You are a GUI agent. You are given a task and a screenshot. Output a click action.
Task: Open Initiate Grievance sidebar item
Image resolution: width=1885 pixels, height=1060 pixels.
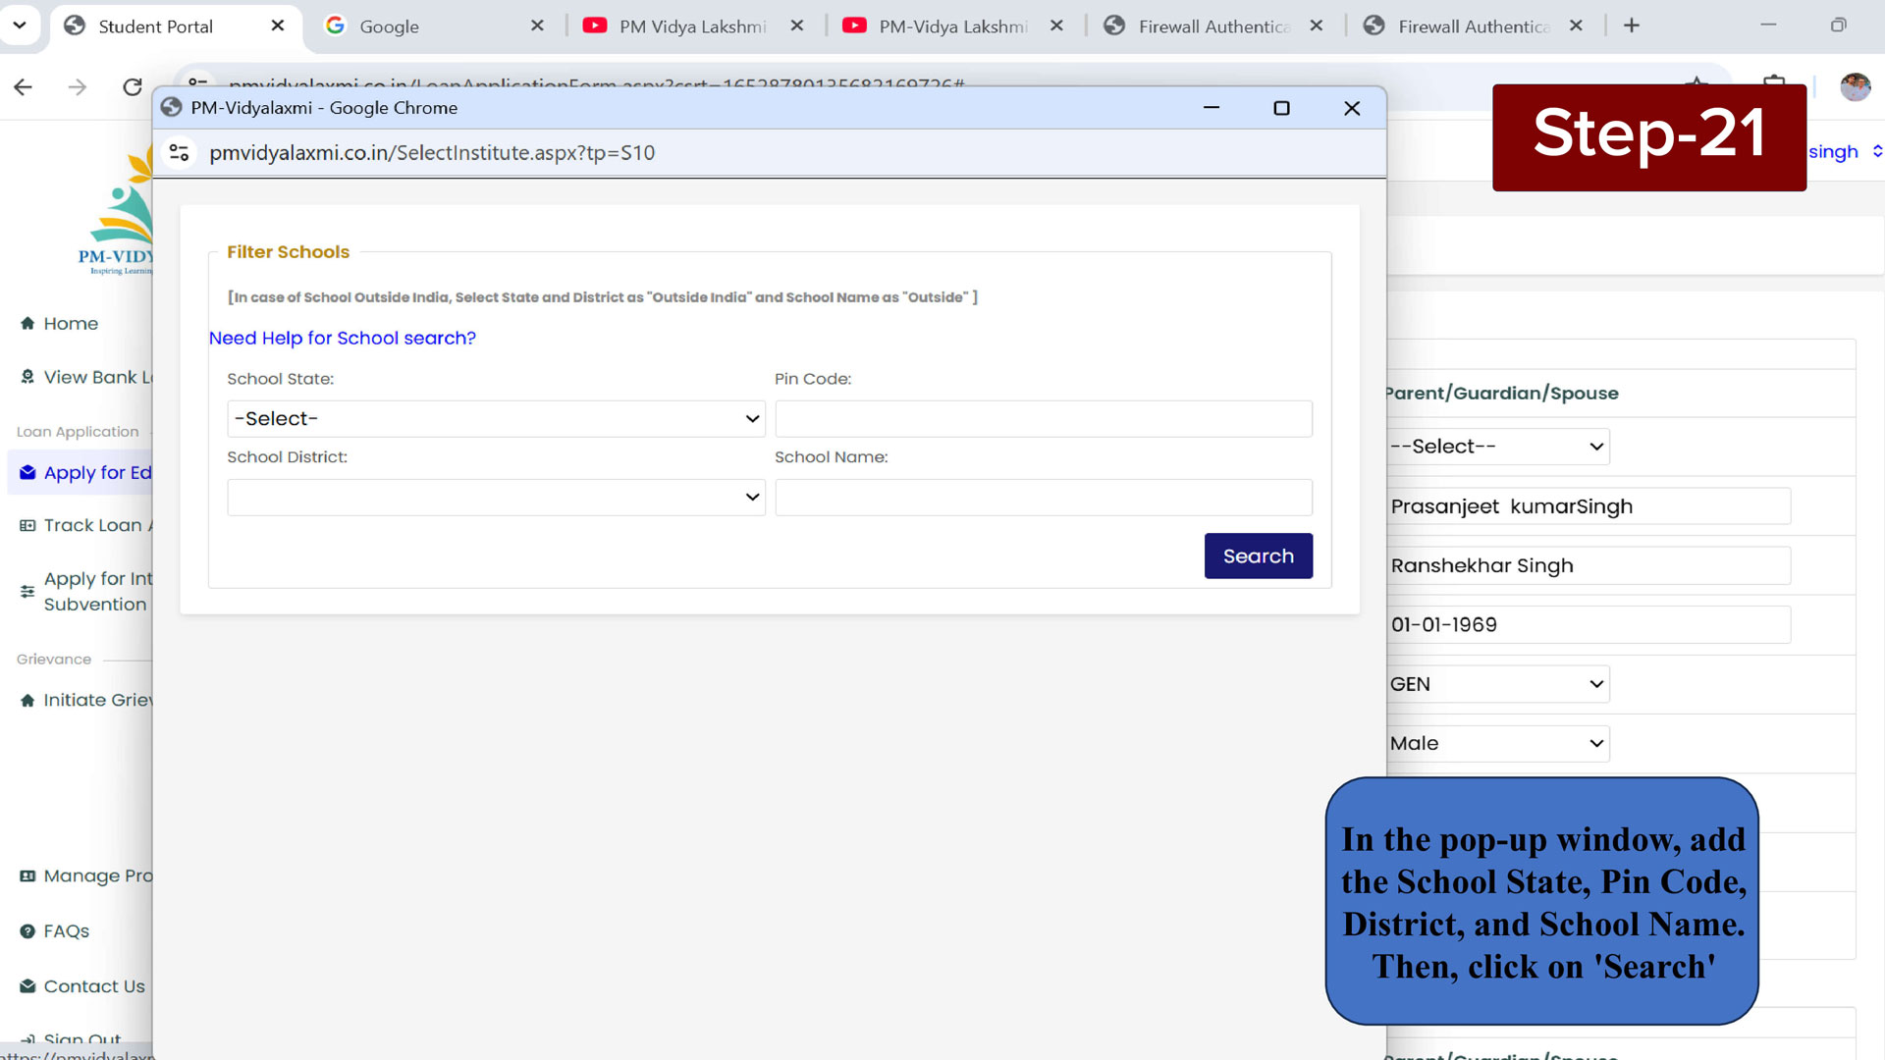(x=98, y=701)
